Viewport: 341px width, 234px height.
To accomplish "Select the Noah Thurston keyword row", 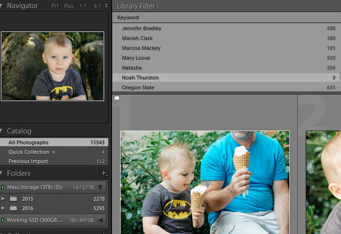I will 226,77.
